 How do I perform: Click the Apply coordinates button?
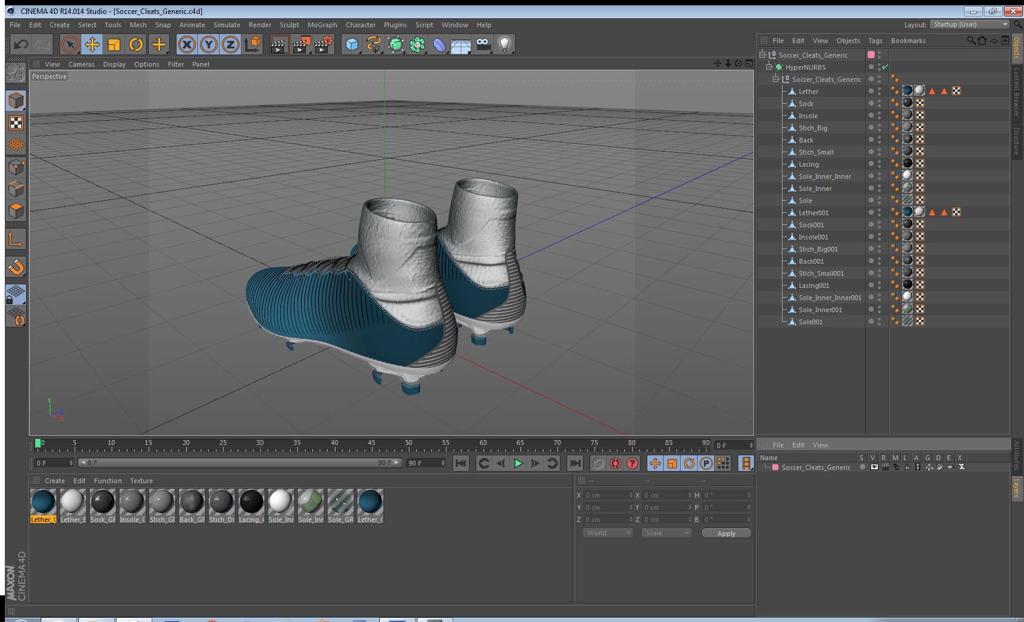pyautogui.click(x=726, y=533)
